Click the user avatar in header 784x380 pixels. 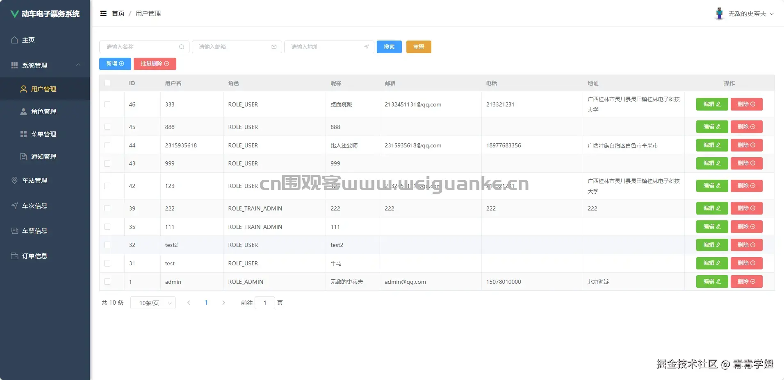click(x=719, y=14)
